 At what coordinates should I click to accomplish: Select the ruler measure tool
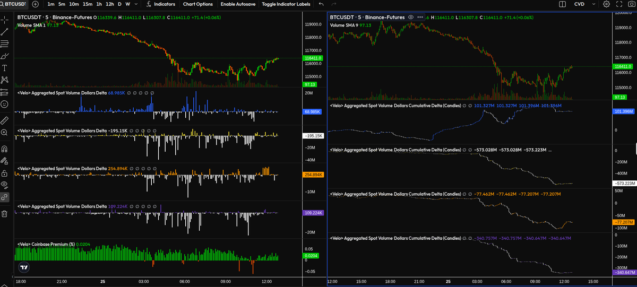[x=5, y=120]
